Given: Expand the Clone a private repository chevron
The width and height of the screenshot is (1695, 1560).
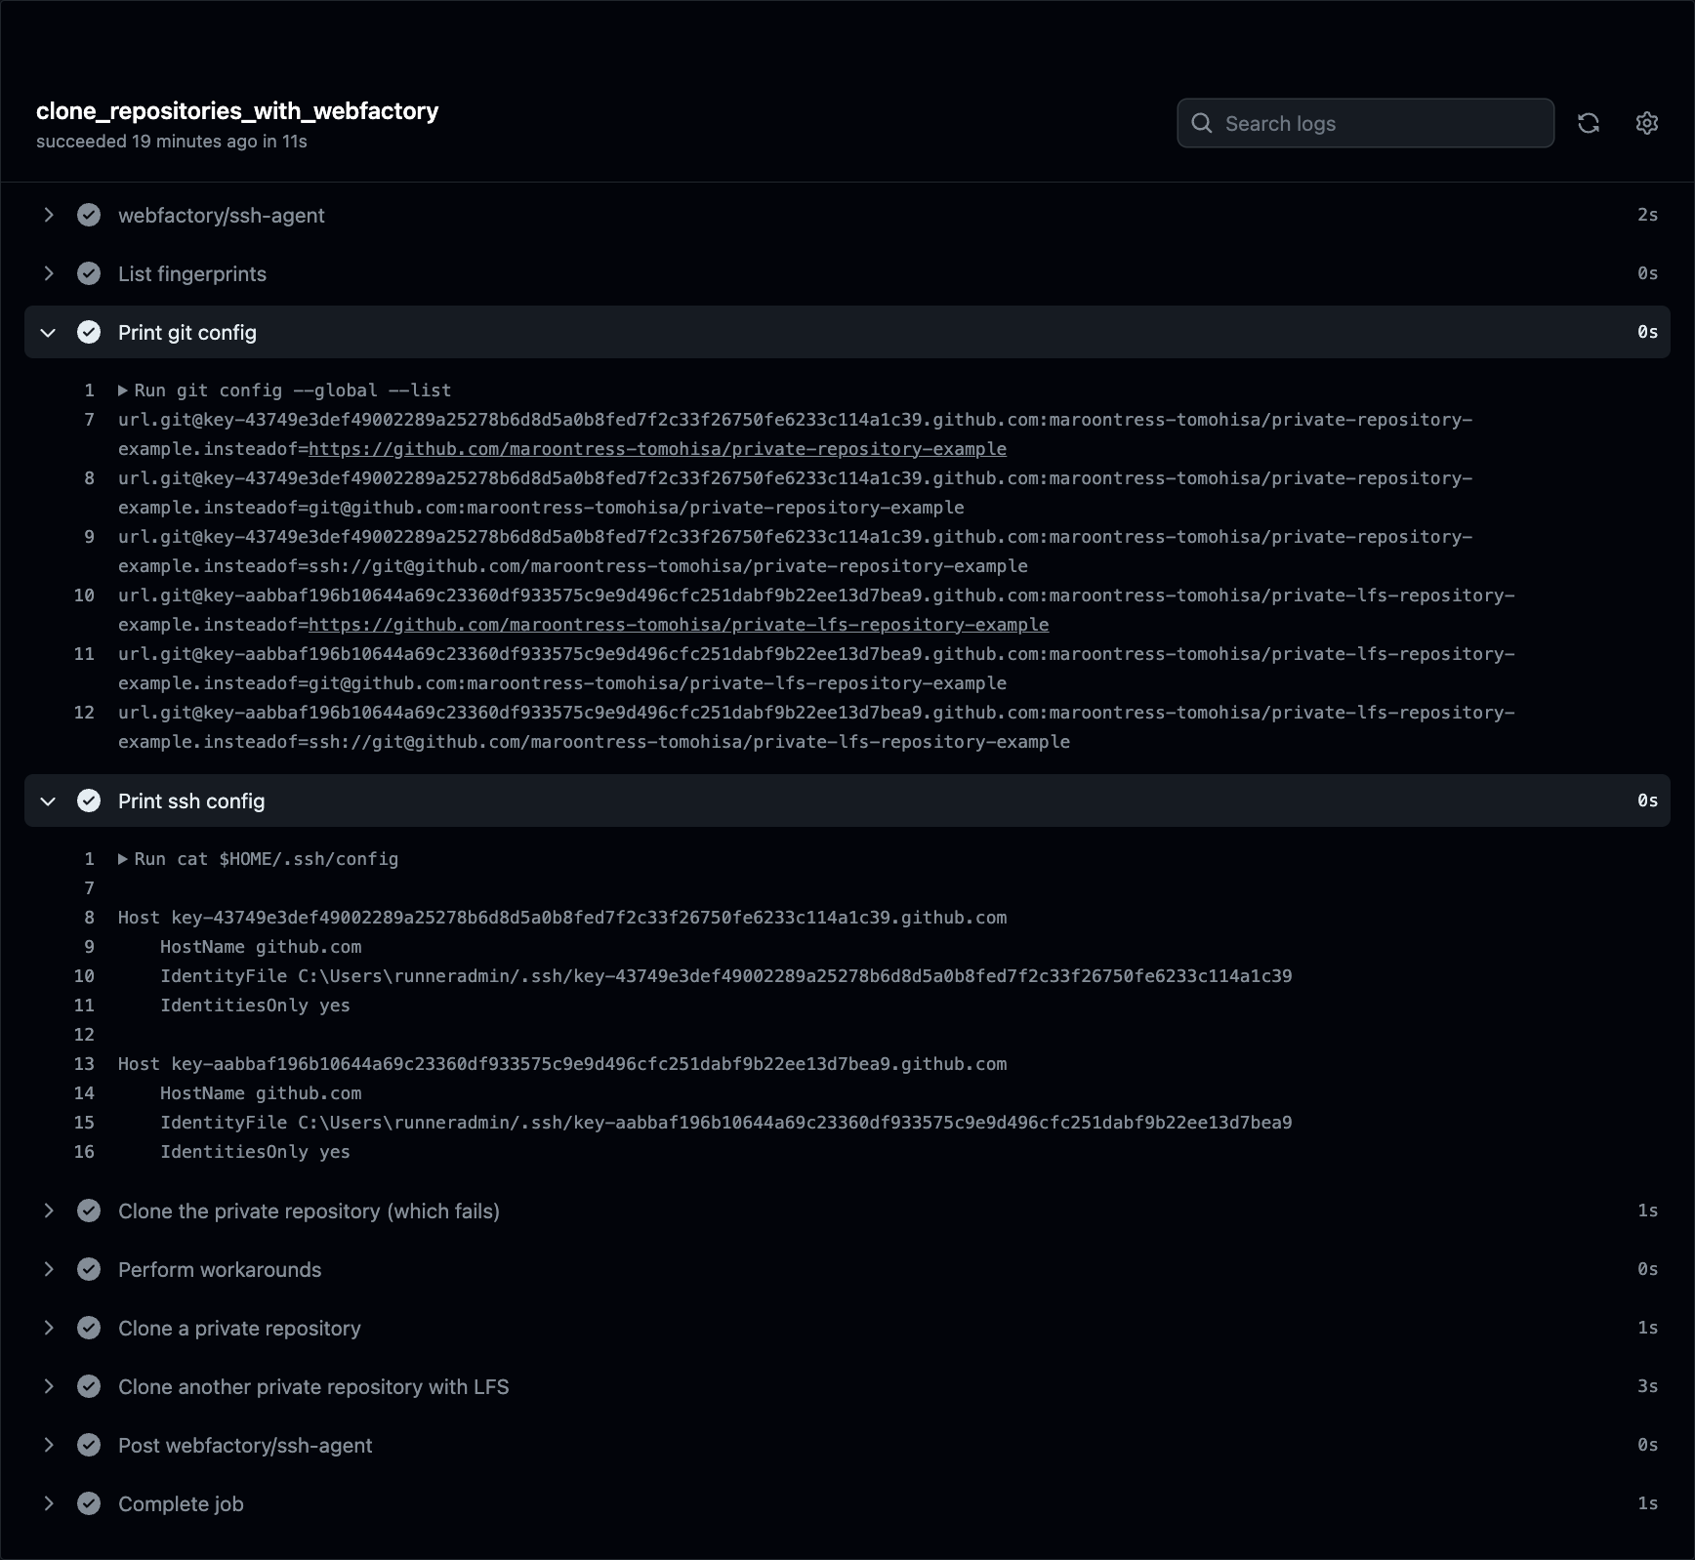Looking at the screenshot, I should coord(48,1328).
